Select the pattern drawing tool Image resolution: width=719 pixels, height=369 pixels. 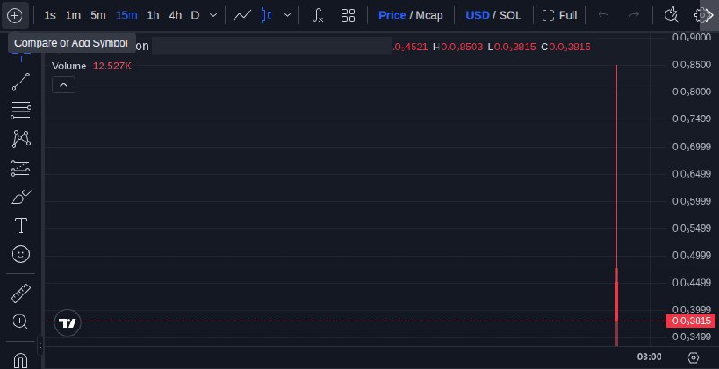21,139
